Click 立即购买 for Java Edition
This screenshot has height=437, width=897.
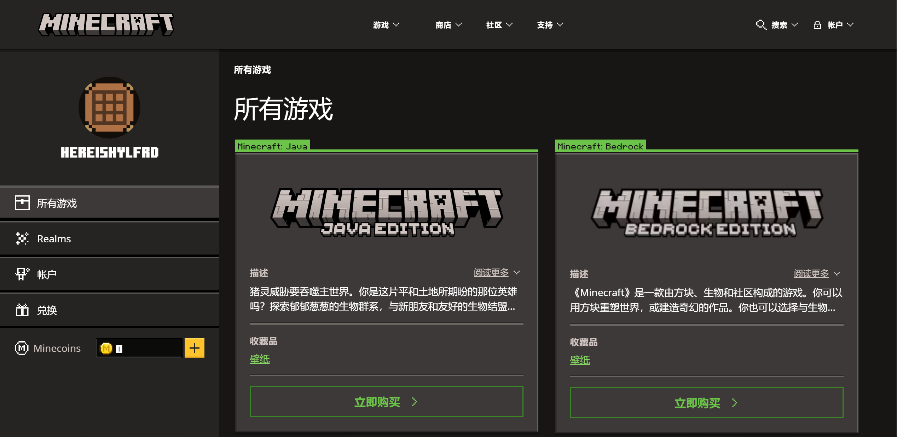click(x=387, y=402)
